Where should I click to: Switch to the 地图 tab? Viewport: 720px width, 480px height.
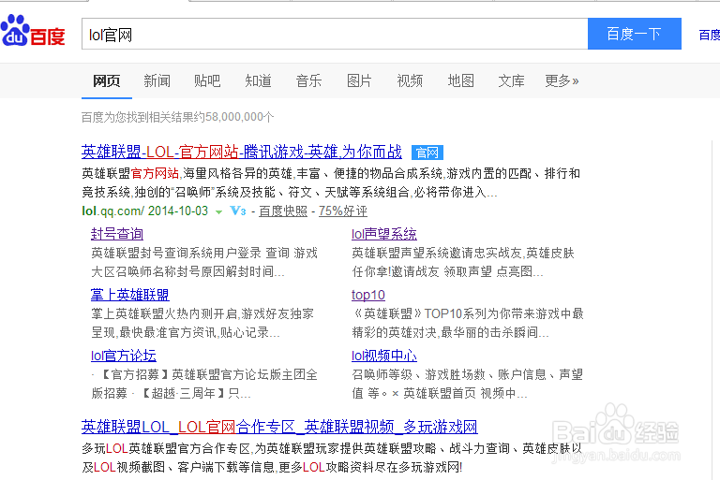[x=460, y=81]
